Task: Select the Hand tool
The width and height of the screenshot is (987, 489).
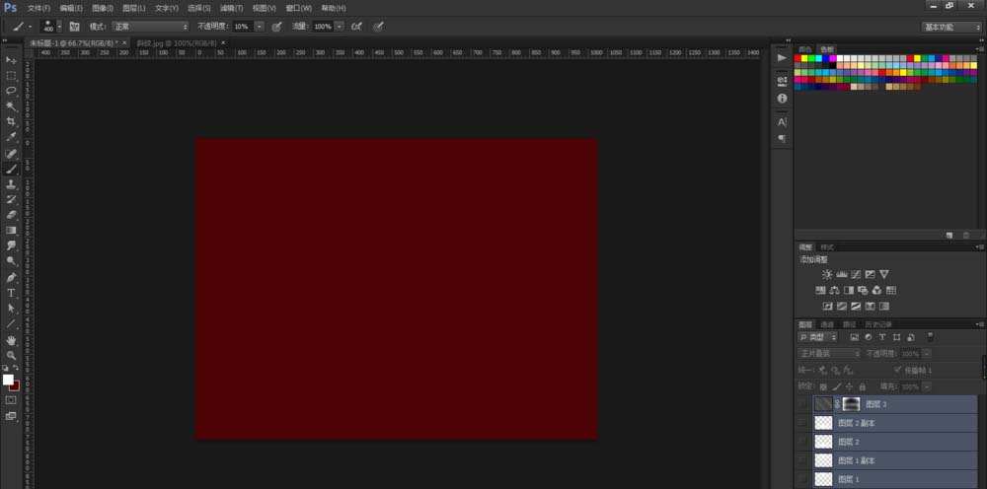Action: [11, 340]
